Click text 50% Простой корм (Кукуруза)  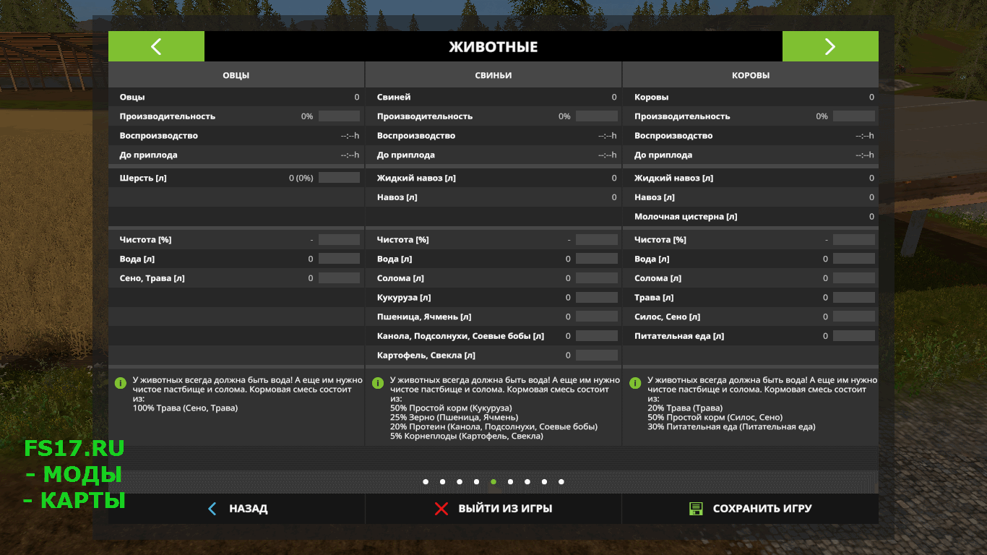point(451,408)
